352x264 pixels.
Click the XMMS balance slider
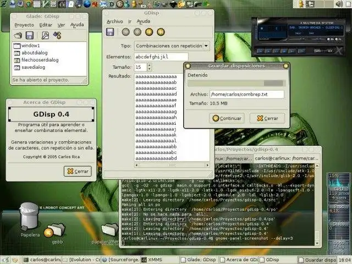tap(319, 39)
